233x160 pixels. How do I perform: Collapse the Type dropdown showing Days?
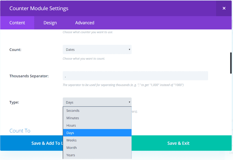[x=97, y=102]
